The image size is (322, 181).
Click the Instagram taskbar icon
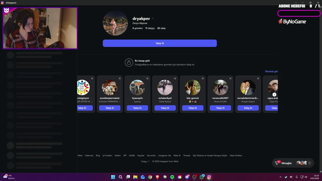(x=209, y=177)
